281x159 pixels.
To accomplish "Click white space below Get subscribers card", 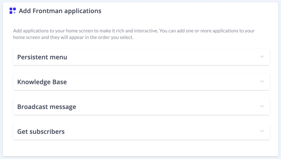I will pyautogui.click(x=140, y=148).
